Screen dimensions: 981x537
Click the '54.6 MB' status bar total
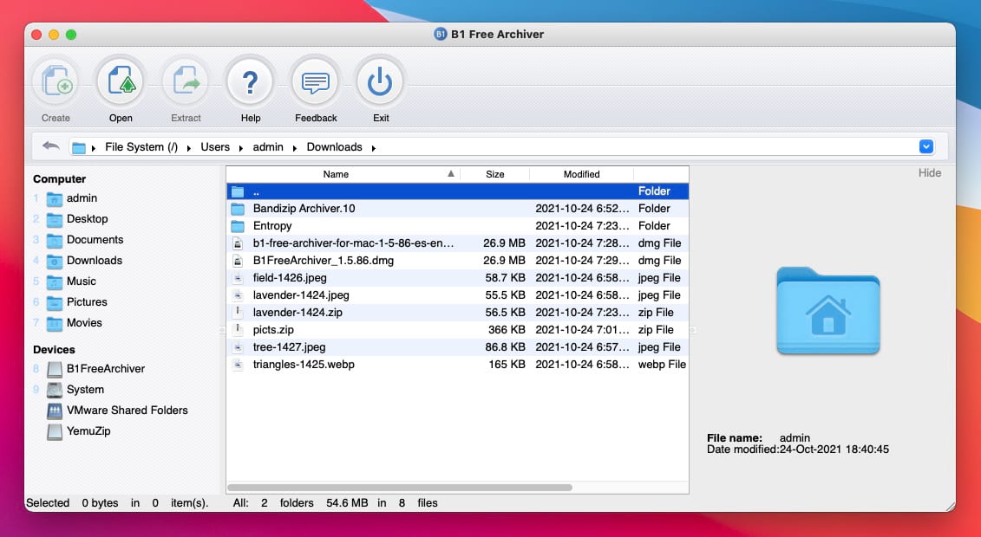(x=347, y=502)
